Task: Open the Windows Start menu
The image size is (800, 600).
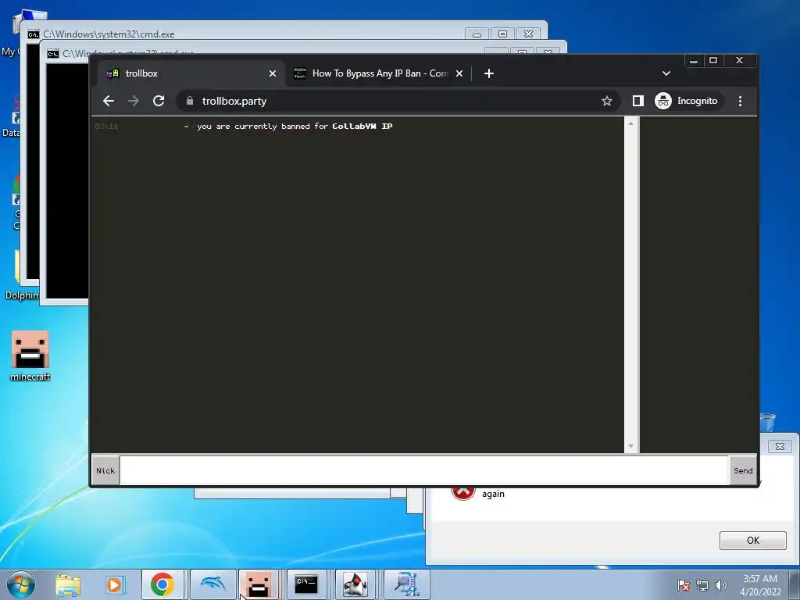Action: (x=20, y=584)
